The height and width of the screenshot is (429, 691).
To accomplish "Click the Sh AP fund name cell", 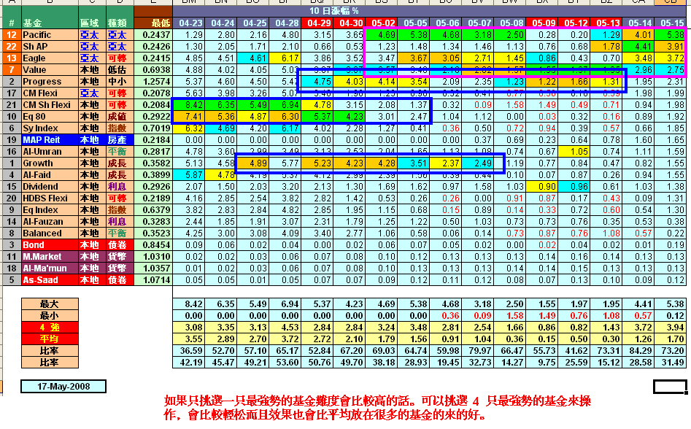I will tap(50, 46).
